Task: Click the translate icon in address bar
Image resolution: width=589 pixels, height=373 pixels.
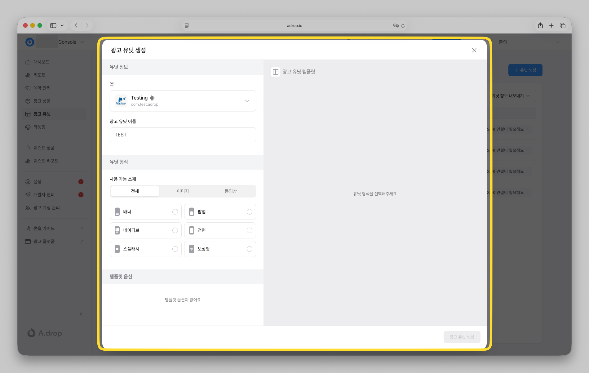Action: tap(396, 26)
